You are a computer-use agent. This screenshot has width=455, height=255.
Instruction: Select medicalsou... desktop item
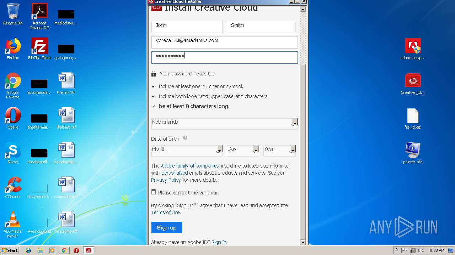pyautogui.click(x=66, y=17)
